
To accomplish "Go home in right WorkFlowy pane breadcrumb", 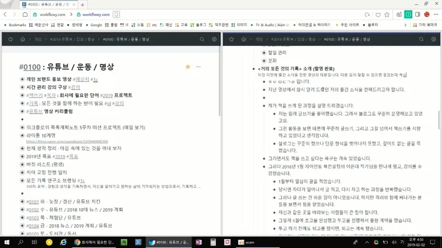I will click(244, 39).
